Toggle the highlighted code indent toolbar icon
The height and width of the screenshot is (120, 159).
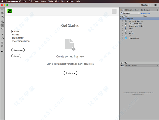pos(2,25)
